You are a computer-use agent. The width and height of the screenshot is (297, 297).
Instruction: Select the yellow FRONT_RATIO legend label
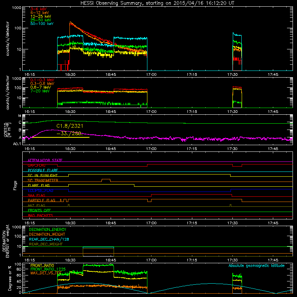click(42, 265)
